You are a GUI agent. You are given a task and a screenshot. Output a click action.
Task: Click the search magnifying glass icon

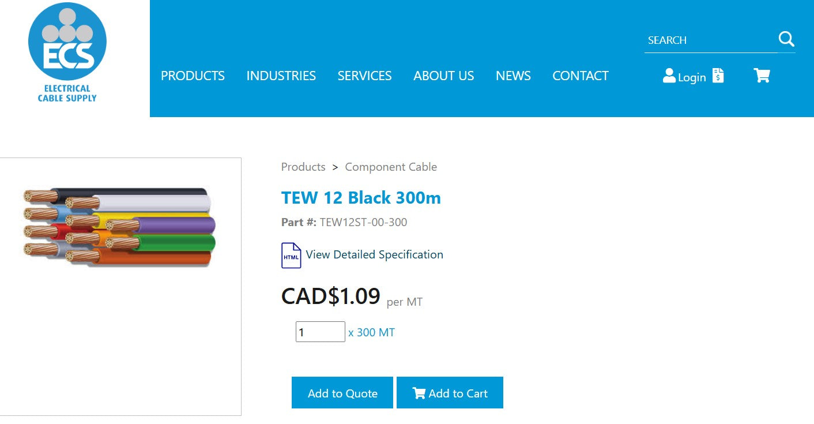tap(786, 39)
